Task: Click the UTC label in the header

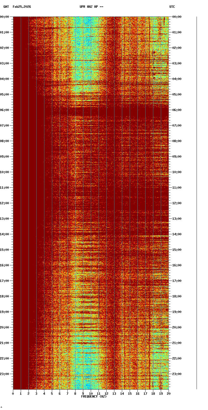Action: coord(172,7)
